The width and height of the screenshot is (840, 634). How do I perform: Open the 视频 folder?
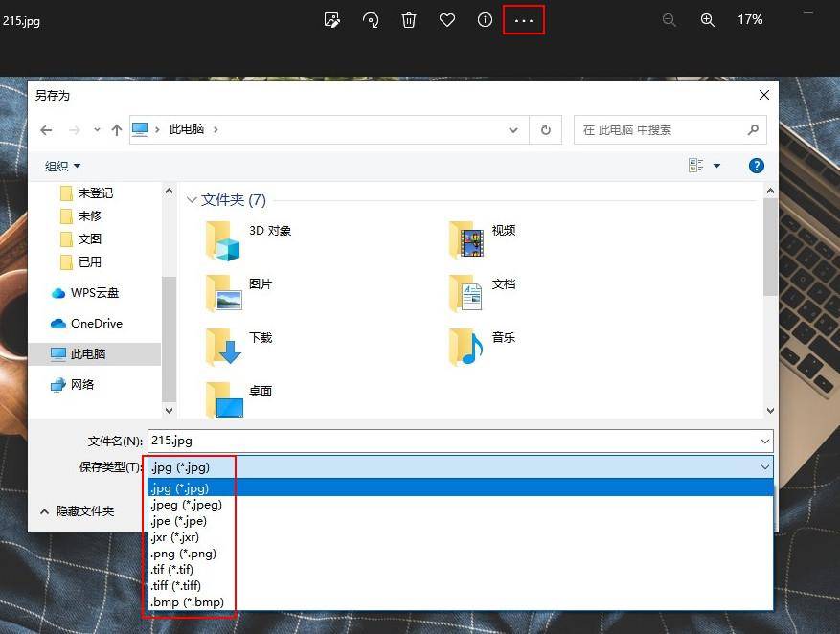click(482, 239)
